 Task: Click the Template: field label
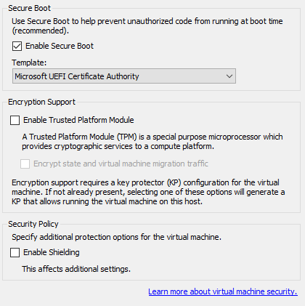click(x=29, y=63)
